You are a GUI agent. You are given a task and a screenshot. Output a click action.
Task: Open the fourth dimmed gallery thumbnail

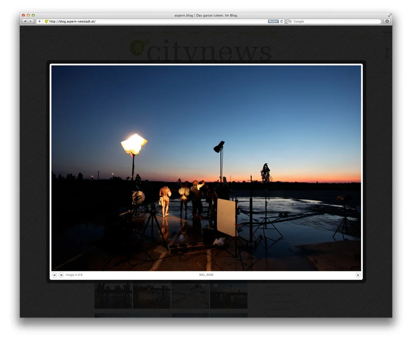coord(229,296)
